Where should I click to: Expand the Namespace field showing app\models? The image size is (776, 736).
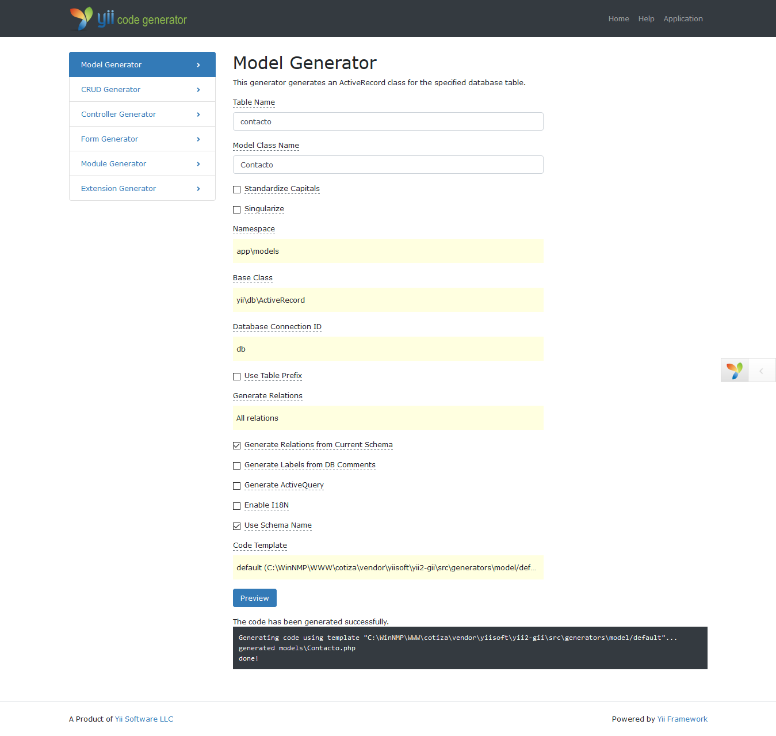point(388,251)
